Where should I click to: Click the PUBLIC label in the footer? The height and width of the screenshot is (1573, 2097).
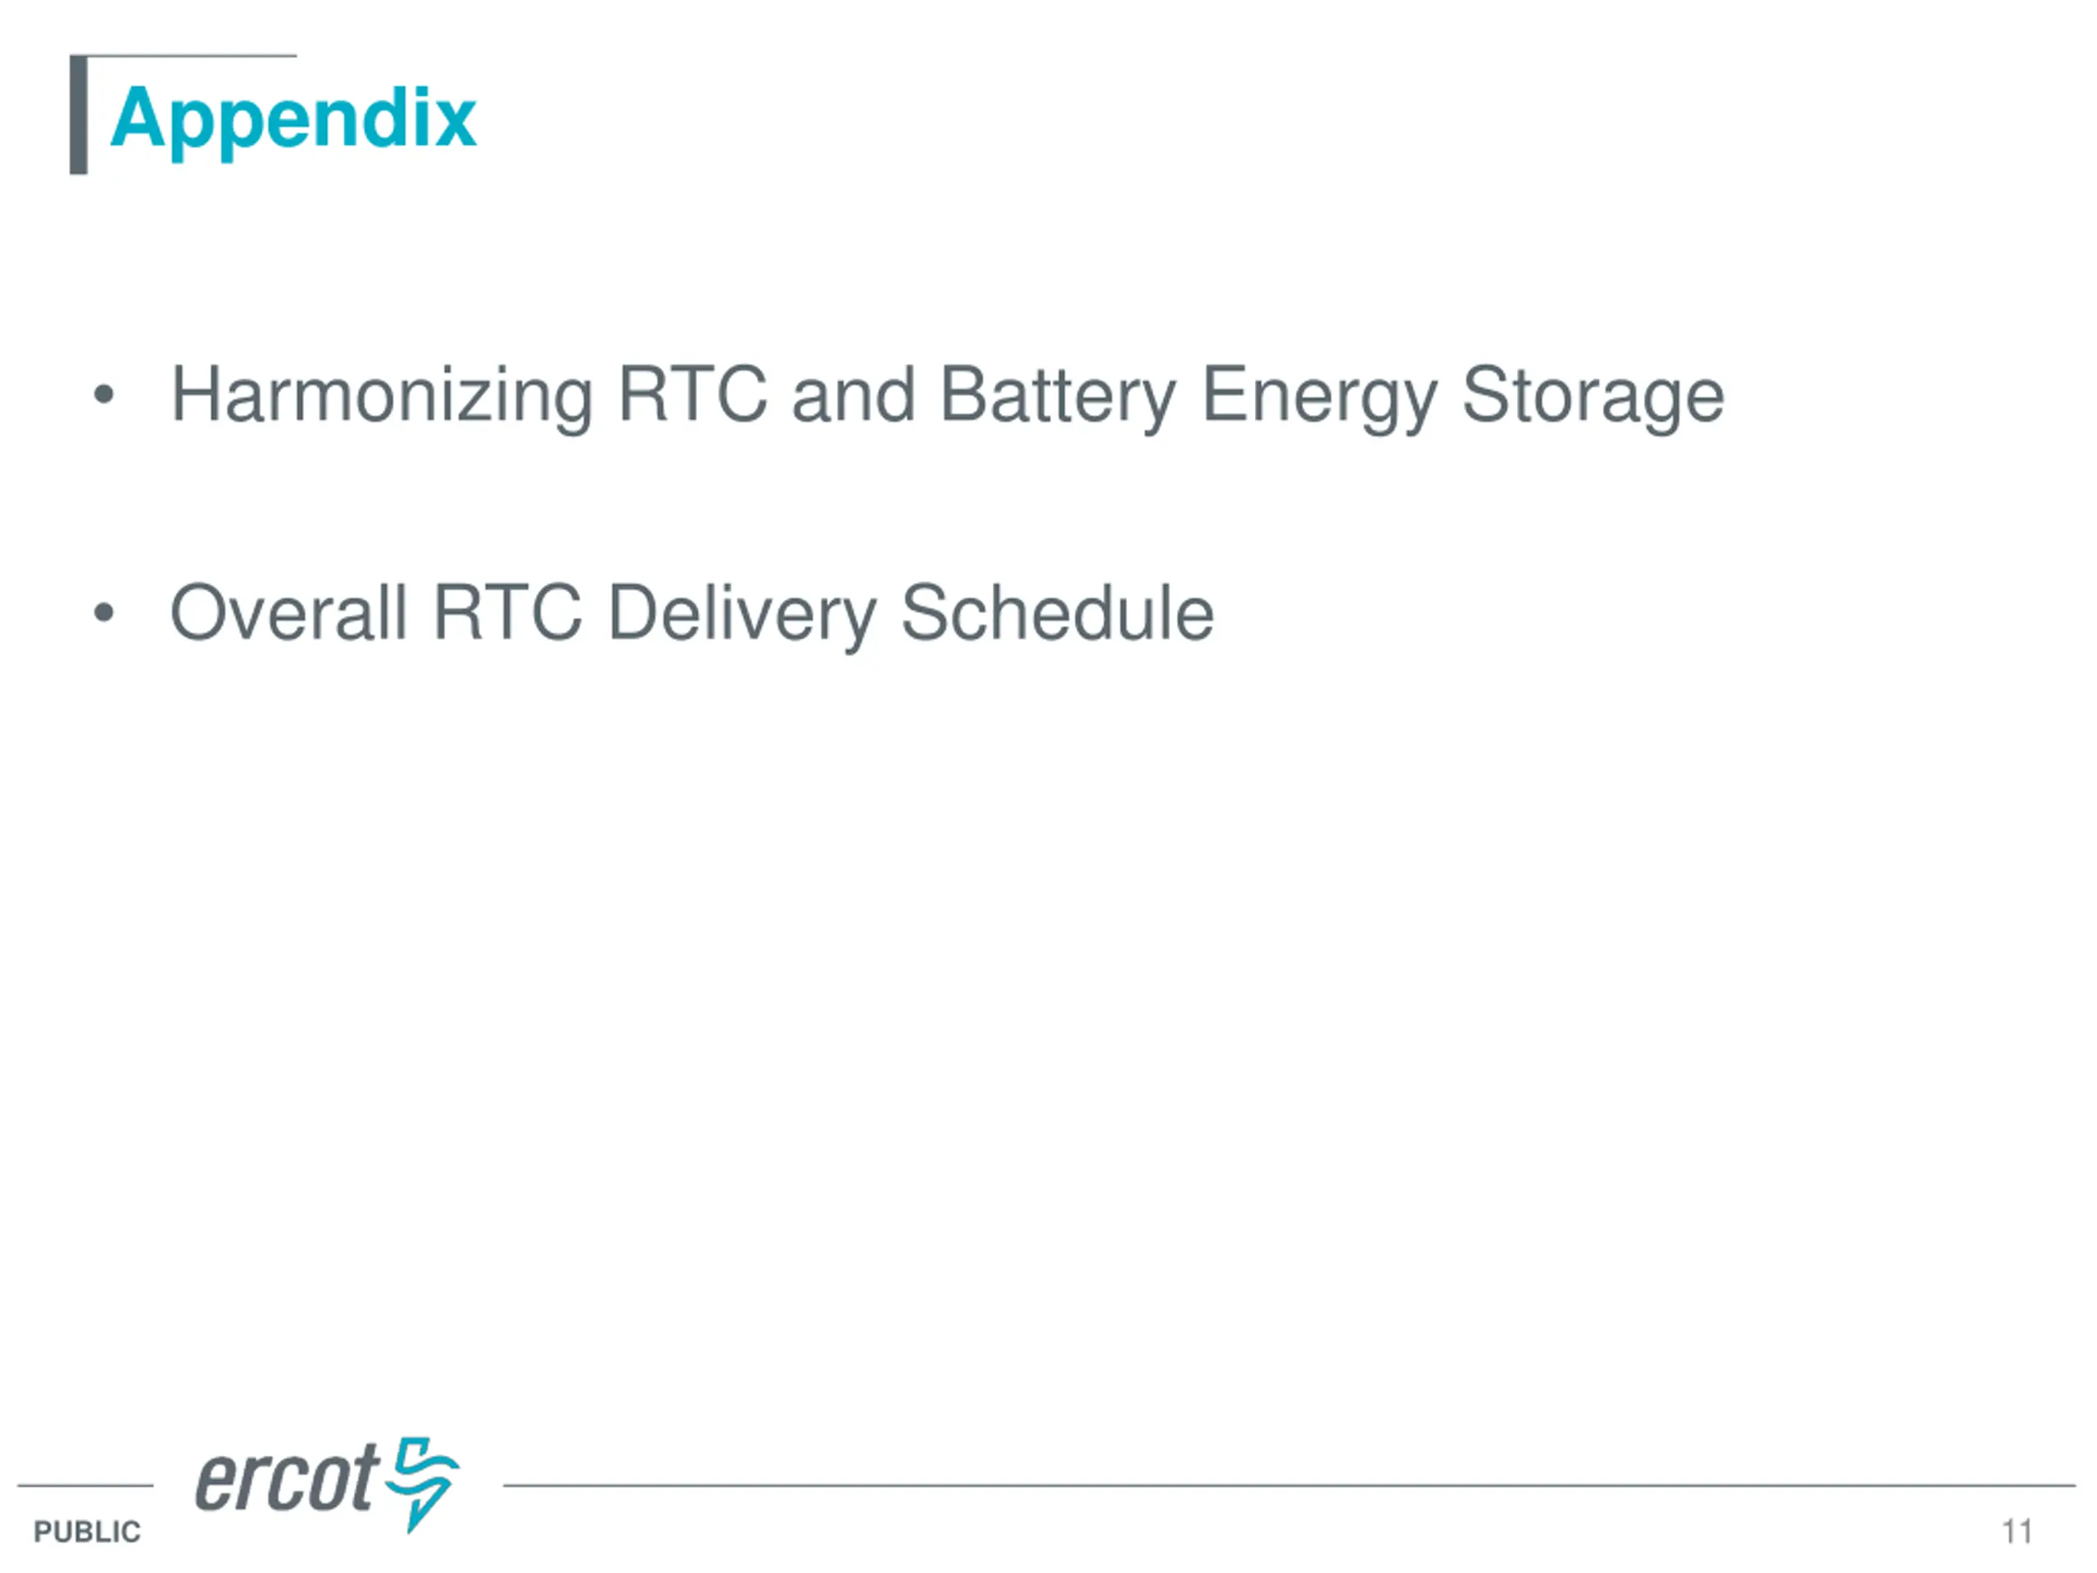[87, 1531]
